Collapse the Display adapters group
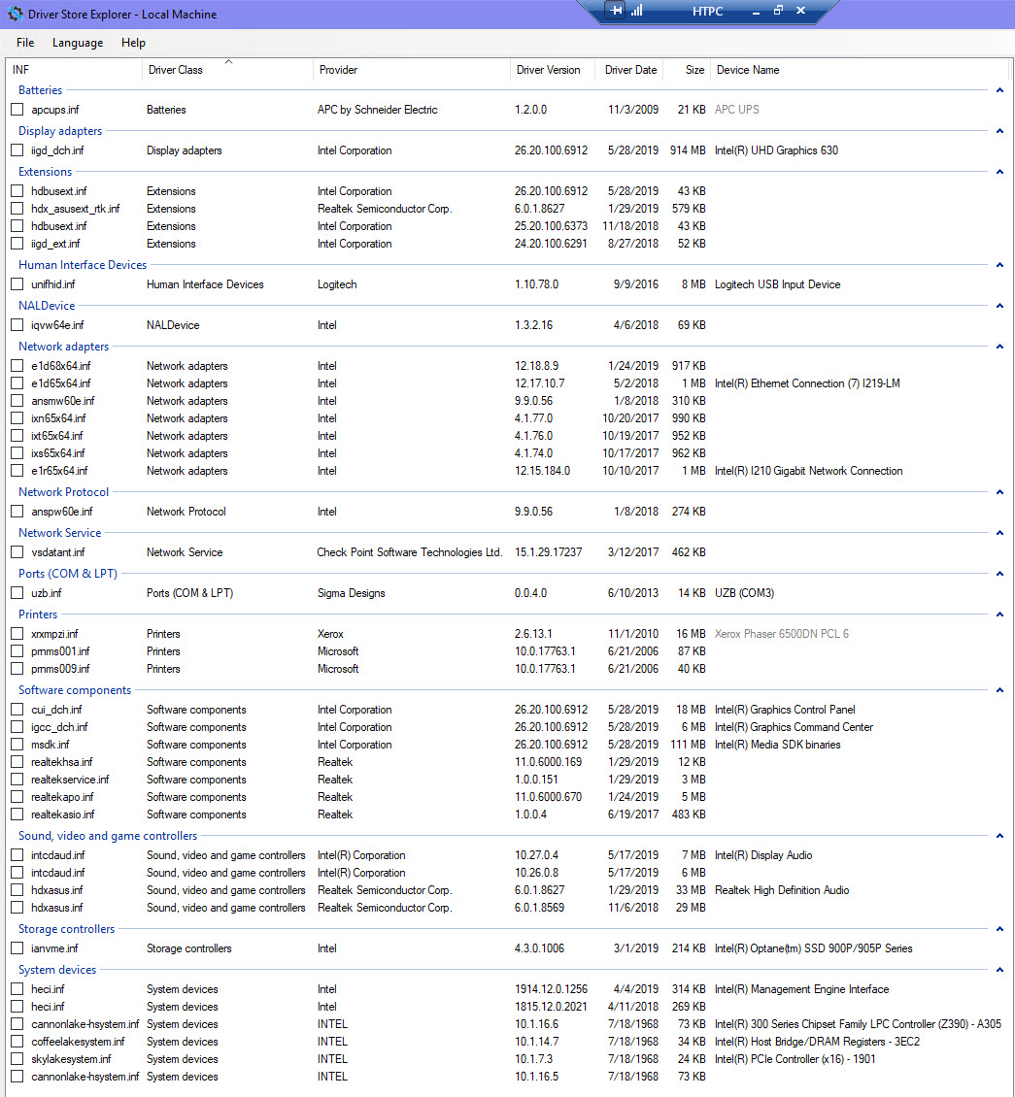1015x1097 pixels. (x=999, y=131)
